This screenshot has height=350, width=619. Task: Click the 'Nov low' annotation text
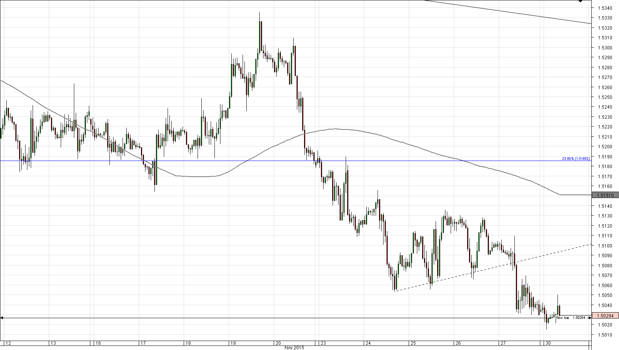coord(562,318)
